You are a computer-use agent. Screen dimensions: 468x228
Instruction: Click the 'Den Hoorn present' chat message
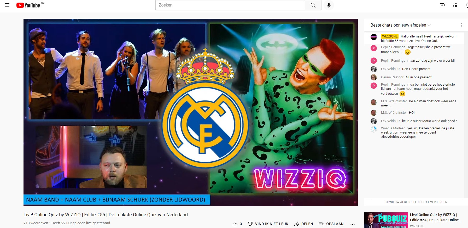coord(416,69)
